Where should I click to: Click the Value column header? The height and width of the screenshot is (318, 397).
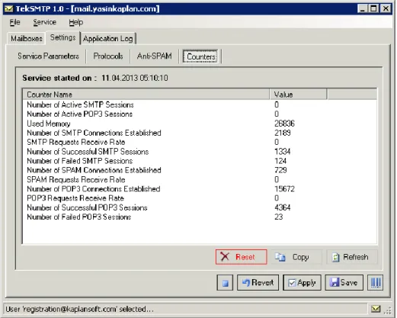click(299, 95)
